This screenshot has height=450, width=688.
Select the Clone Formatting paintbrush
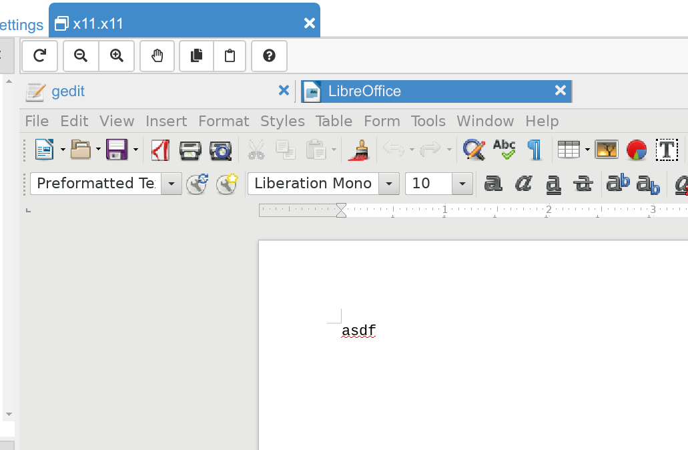pyautogui.click(x=358, y=150)
